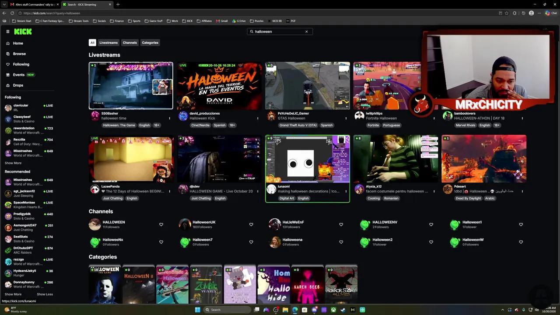
Task: Toggle heart for HALLOWEENV channel
Action: 431,224
